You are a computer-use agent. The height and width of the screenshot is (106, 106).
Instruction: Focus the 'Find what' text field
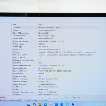32,97
